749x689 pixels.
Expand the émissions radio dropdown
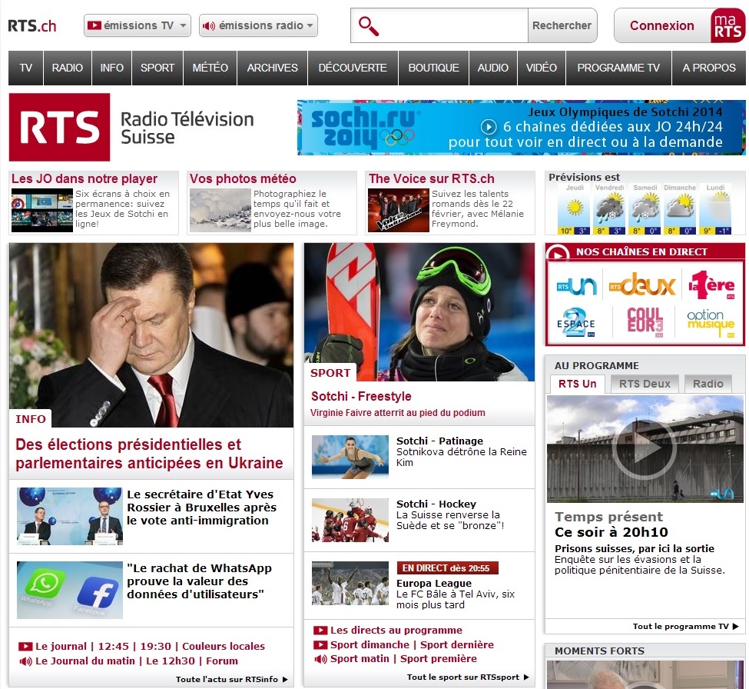tap(258, 25)
